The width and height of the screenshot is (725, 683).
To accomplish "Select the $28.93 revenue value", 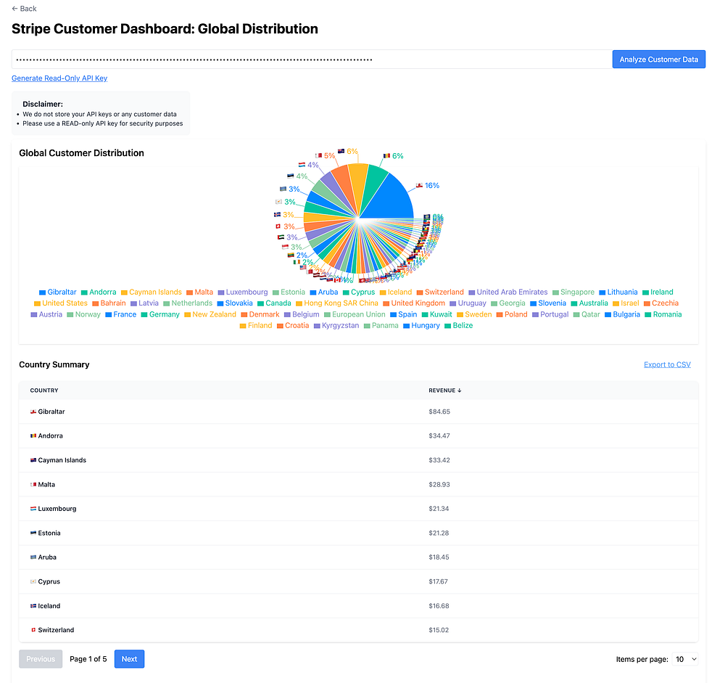I will [x=439, y=484].
